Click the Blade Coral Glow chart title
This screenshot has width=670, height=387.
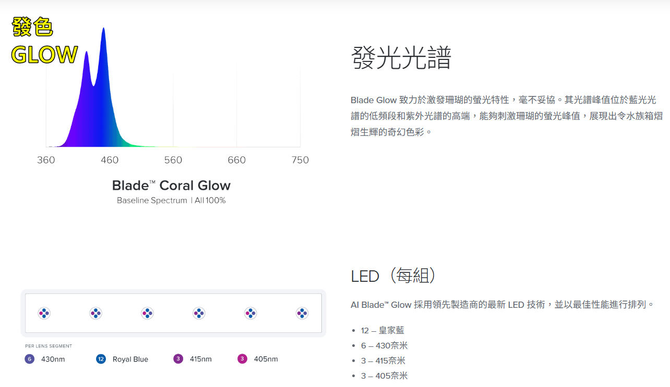coord(171,185)
